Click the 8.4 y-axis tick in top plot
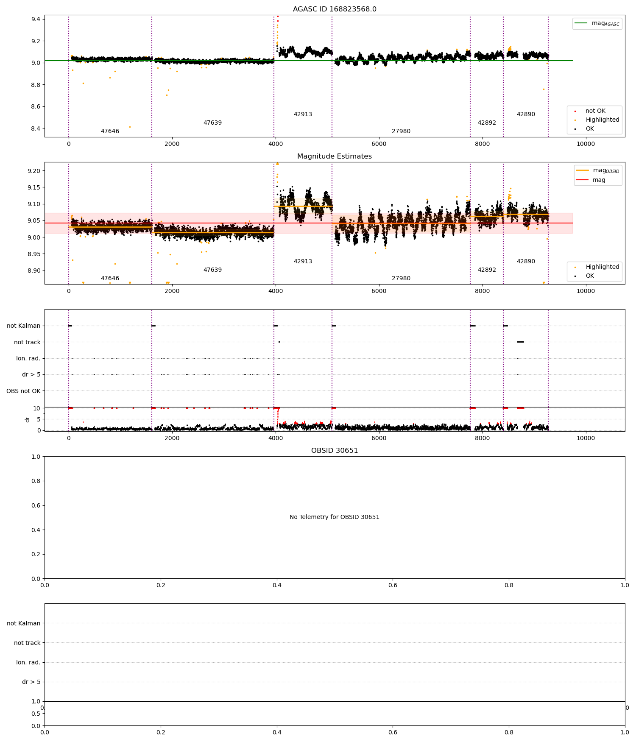 36,128
